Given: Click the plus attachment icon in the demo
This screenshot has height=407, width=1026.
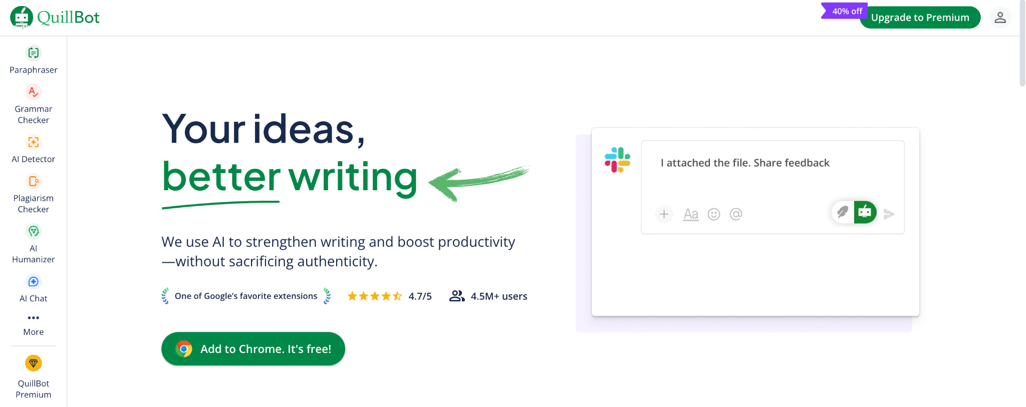Looking at the screenshot, I should point(664,214).
